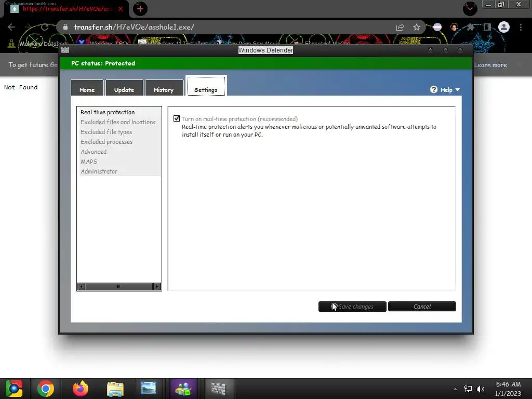This screenshot has height=399, width=532.
Task: Click the Help question mark icon
Action: (434, 89)
